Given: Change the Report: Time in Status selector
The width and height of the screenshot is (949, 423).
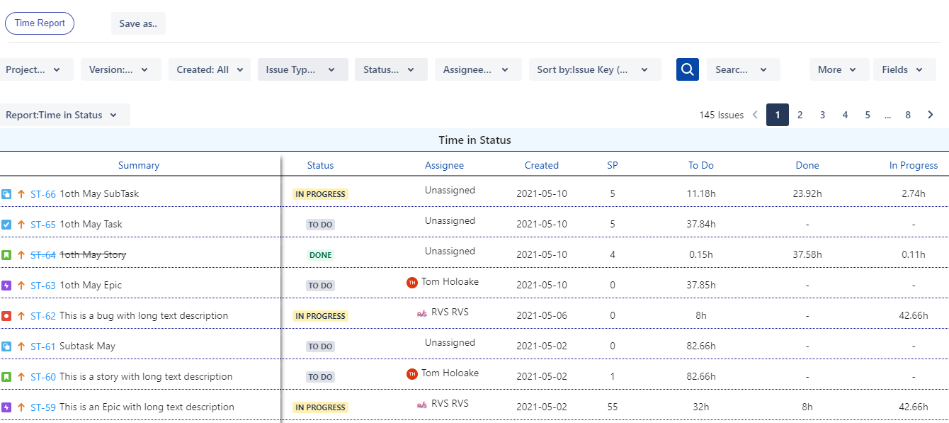Looking at the screenshot, I should point(64,115).
